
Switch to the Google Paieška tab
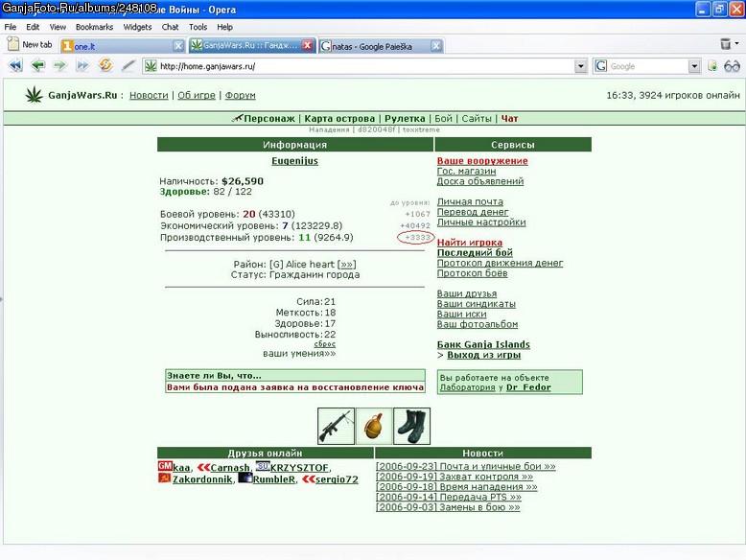tap(381, 46)
